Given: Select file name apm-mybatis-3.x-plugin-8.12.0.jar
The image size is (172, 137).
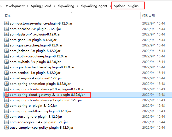Looking at the screenshot, I should pos(35,62).
